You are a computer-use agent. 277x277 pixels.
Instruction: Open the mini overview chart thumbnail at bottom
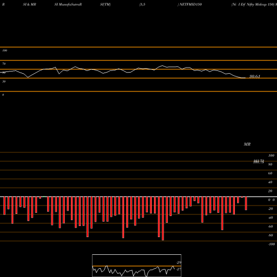137,265
